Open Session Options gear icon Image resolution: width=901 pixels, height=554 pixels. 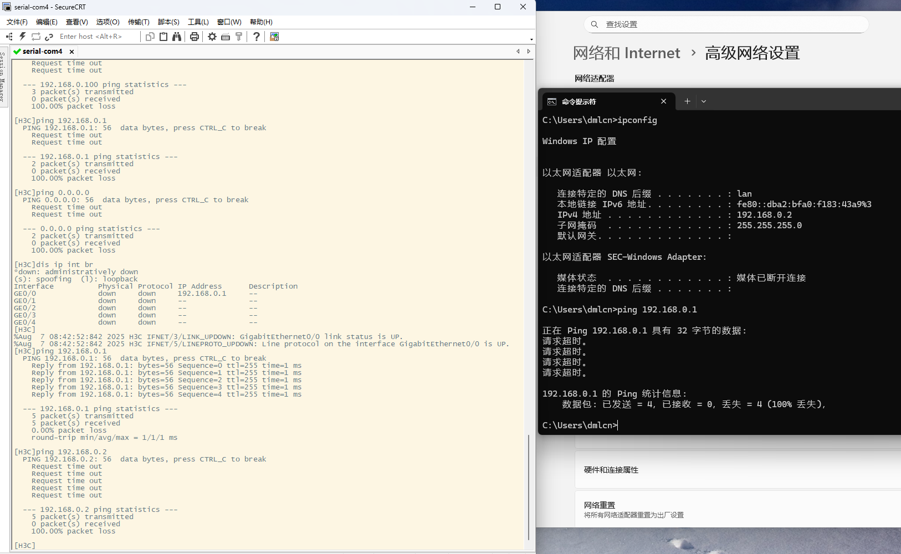212,37
